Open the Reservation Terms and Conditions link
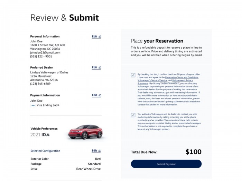Viewport: 242px width, 181px height. coord(181,78)
